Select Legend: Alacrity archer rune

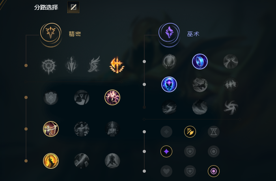(x=51, y=129)
